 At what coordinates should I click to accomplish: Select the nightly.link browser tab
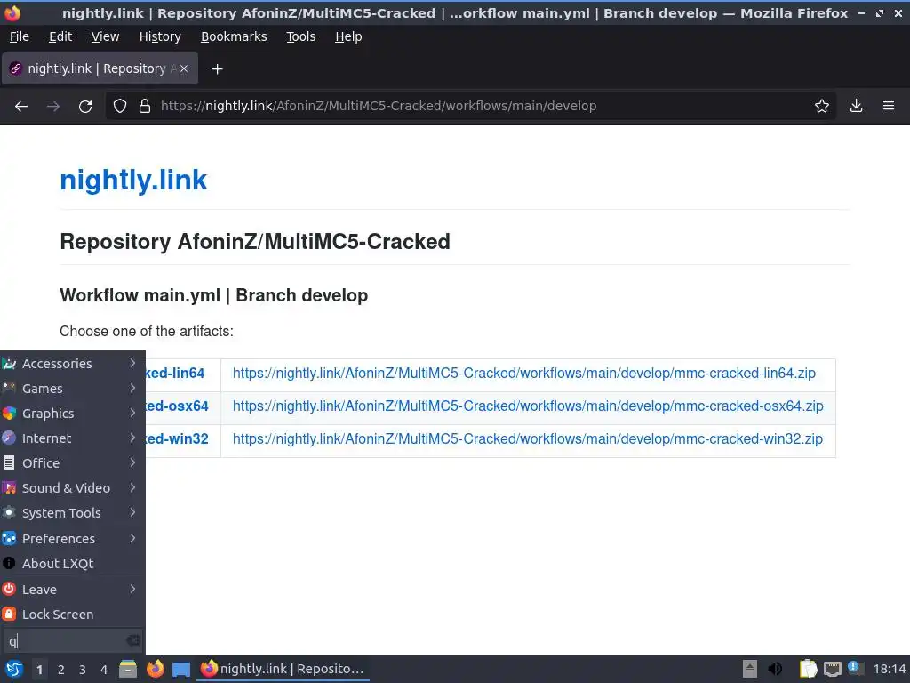tap(100, 68)
